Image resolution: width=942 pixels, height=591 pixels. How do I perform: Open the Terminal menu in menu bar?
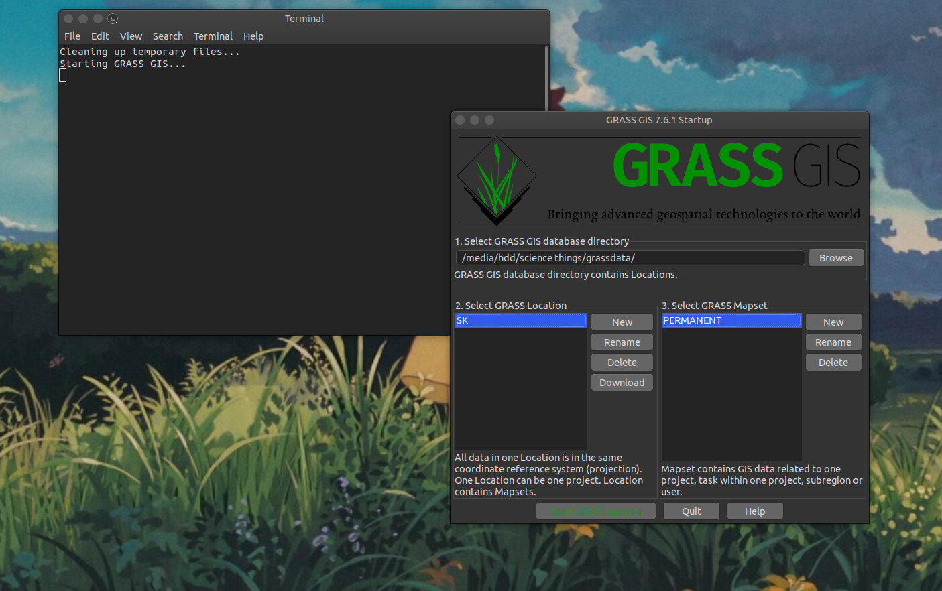(213, 36)
